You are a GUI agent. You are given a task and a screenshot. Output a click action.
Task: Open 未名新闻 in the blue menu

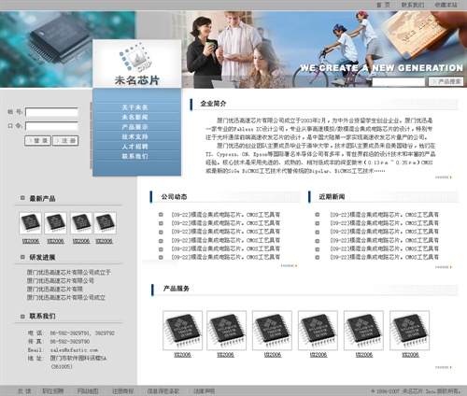point(134,117)
